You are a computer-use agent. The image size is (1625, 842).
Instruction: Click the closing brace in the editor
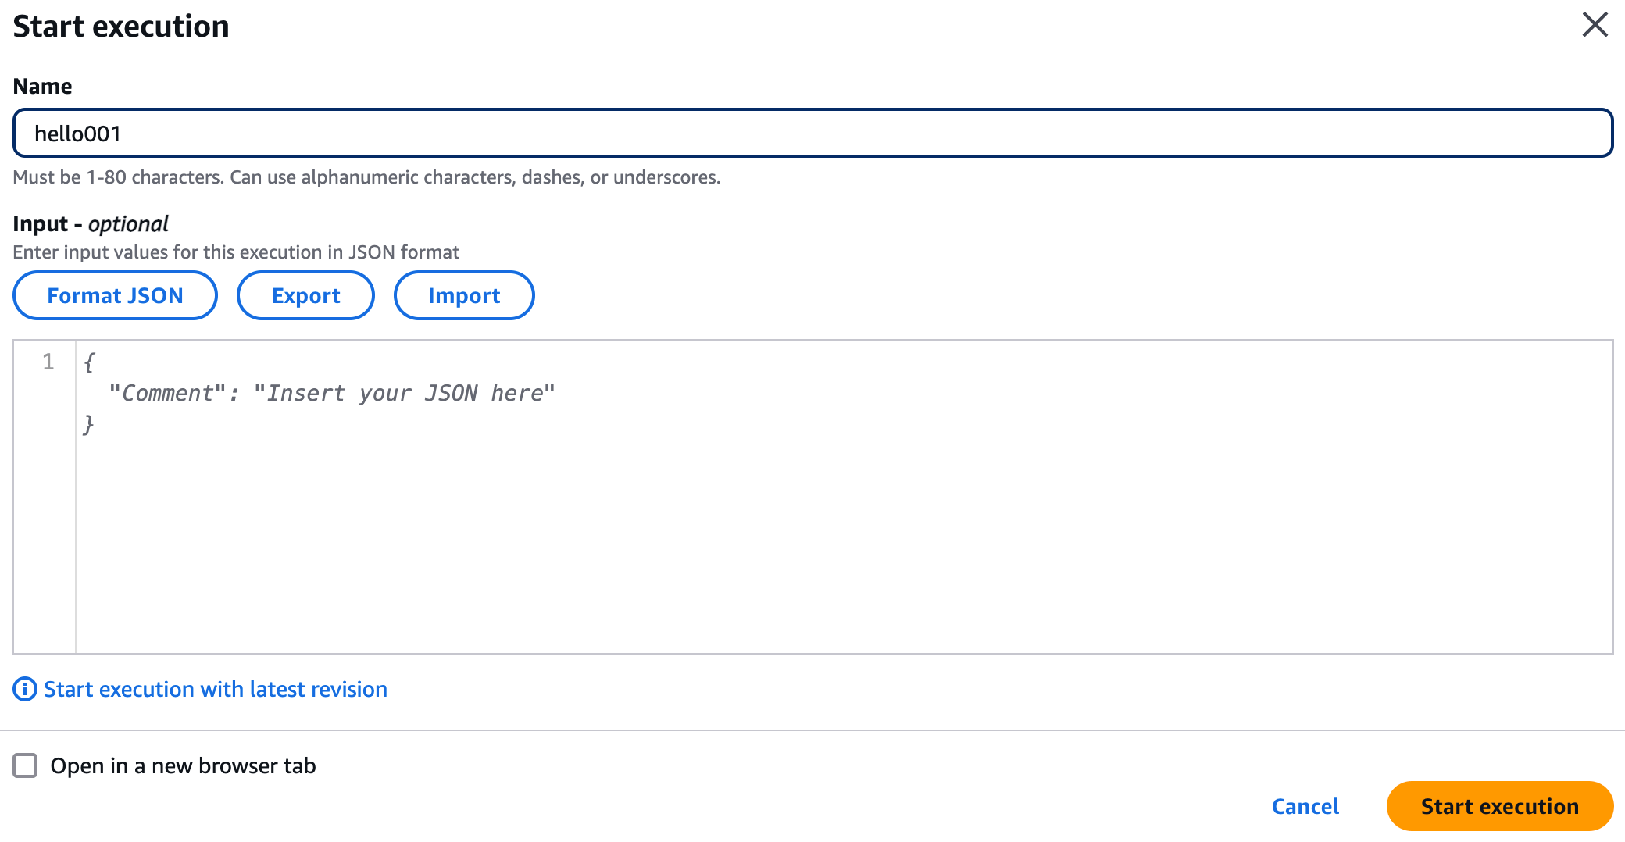90,423
